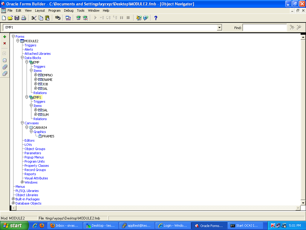This screenshot has width=306, height=230.
Task: Click the Open file toolbar icon
Action: pos(10,18)
